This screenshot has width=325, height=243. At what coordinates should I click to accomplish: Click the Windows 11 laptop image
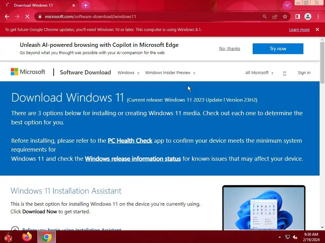[x=264, y=208]
